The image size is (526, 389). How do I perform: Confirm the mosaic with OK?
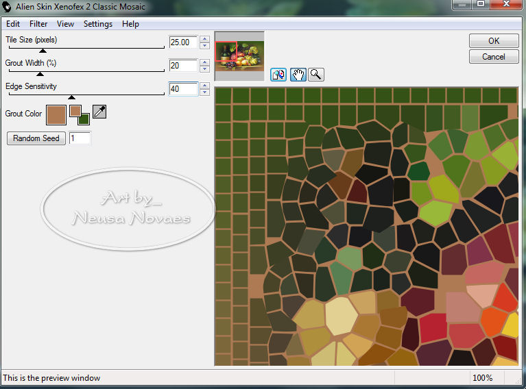tap(494, 41)
